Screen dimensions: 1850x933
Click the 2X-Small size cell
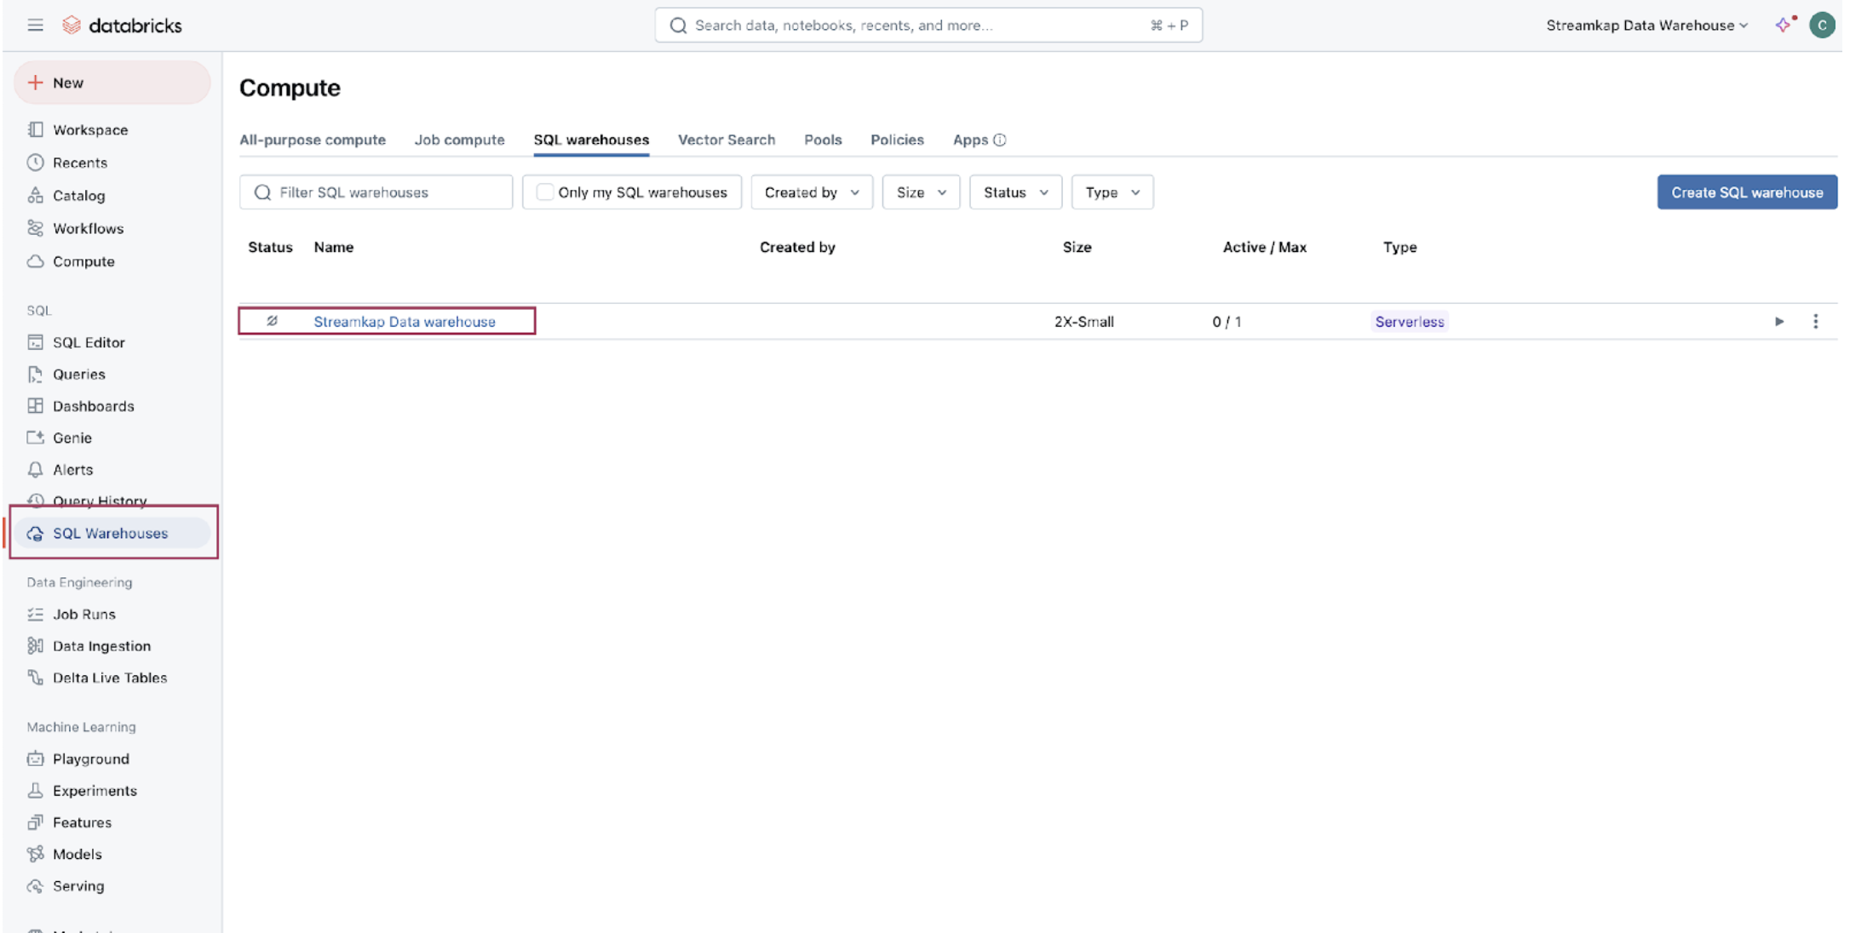tap(1083, 322)
